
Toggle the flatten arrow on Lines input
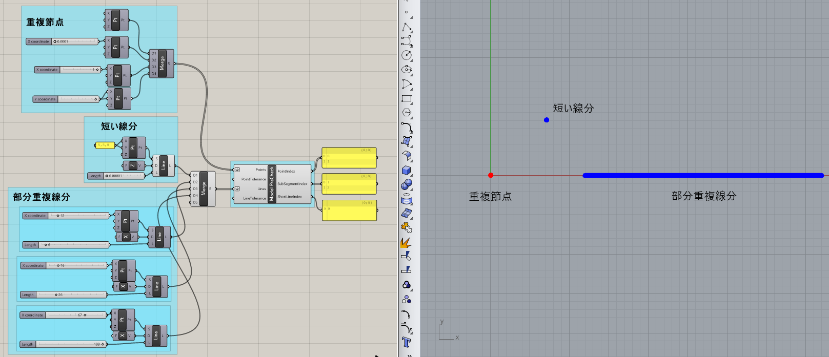(237, 188)
